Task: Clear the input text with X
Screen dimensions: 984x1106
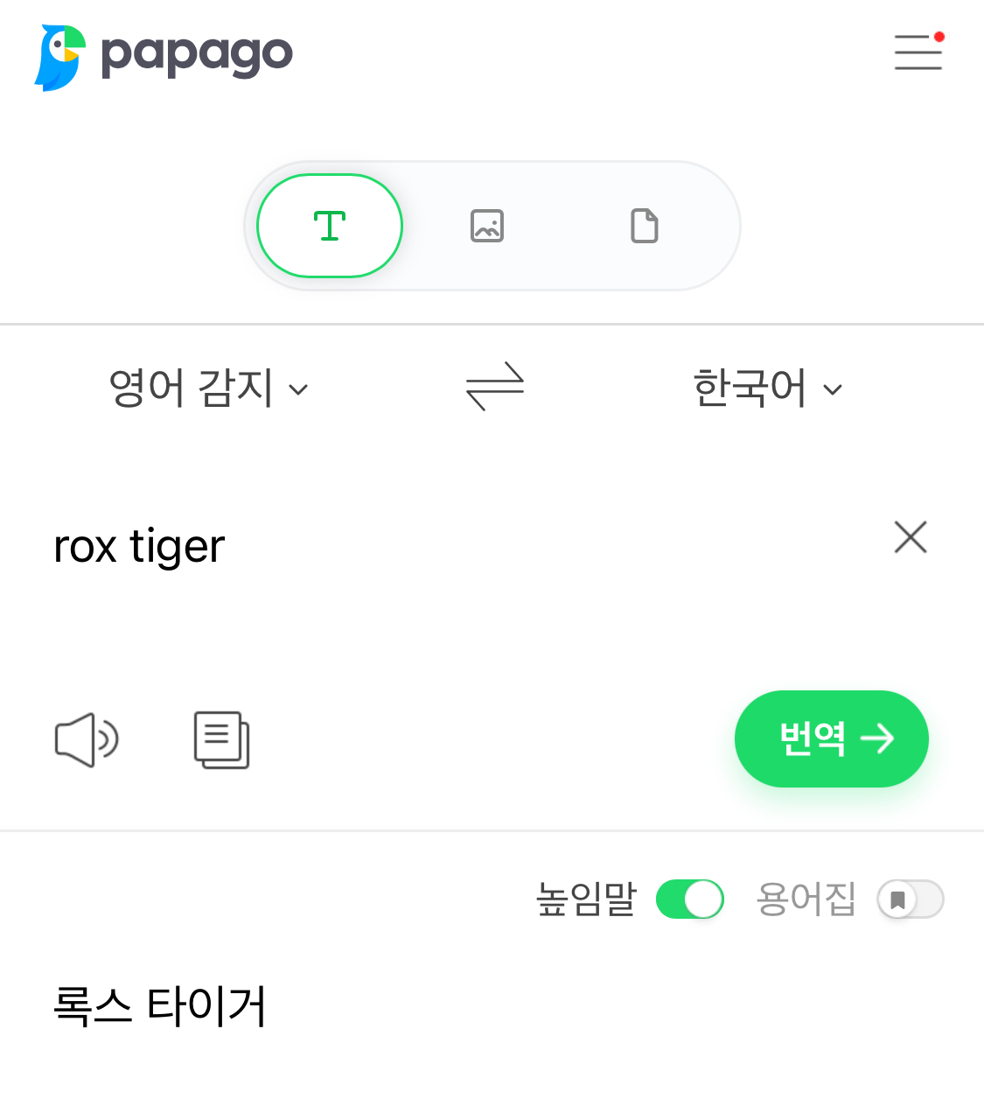Action: point(911,537)
